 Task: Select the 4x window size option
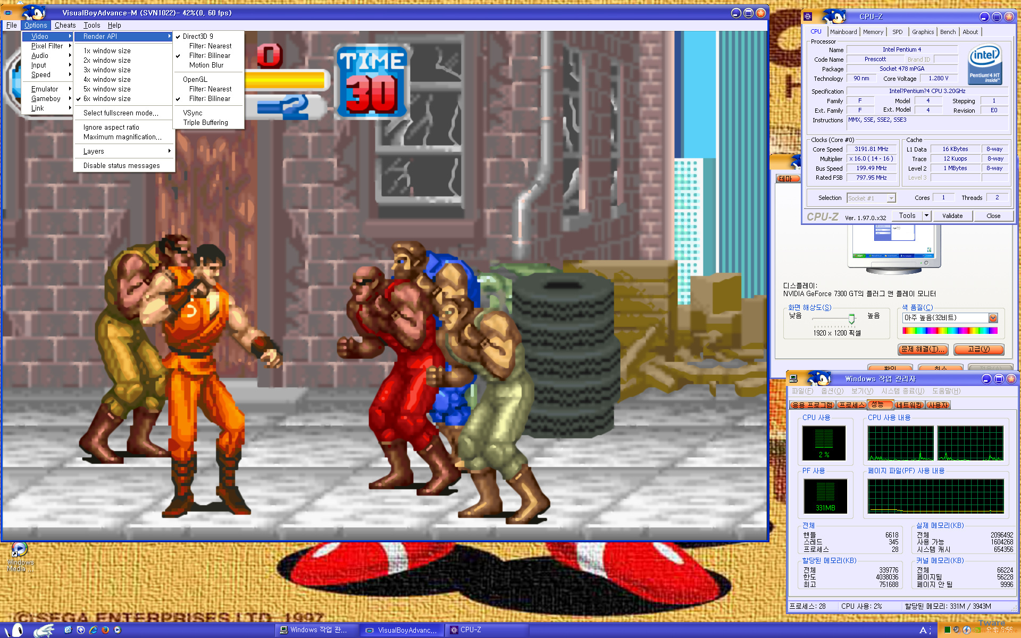(107, 79)
